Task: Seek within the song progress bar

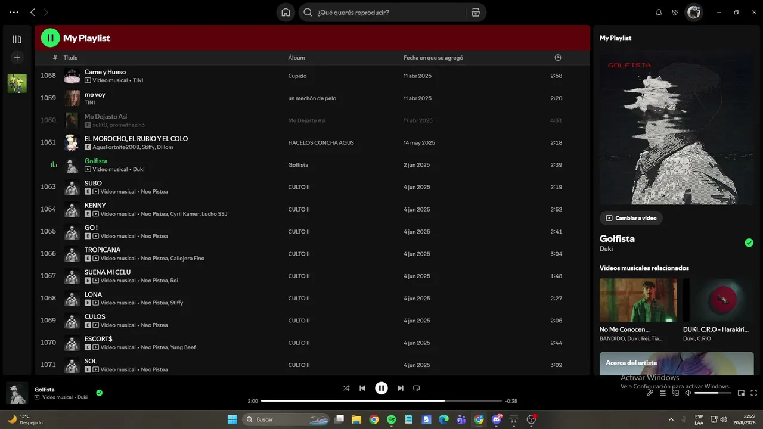Action: pyautogui.click(x=381, y=401)
